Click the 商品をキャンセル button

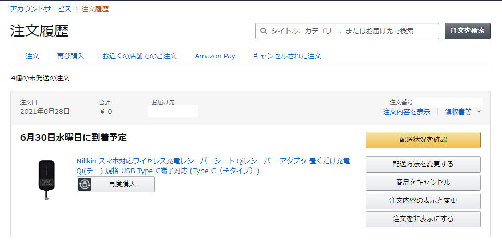423,183
